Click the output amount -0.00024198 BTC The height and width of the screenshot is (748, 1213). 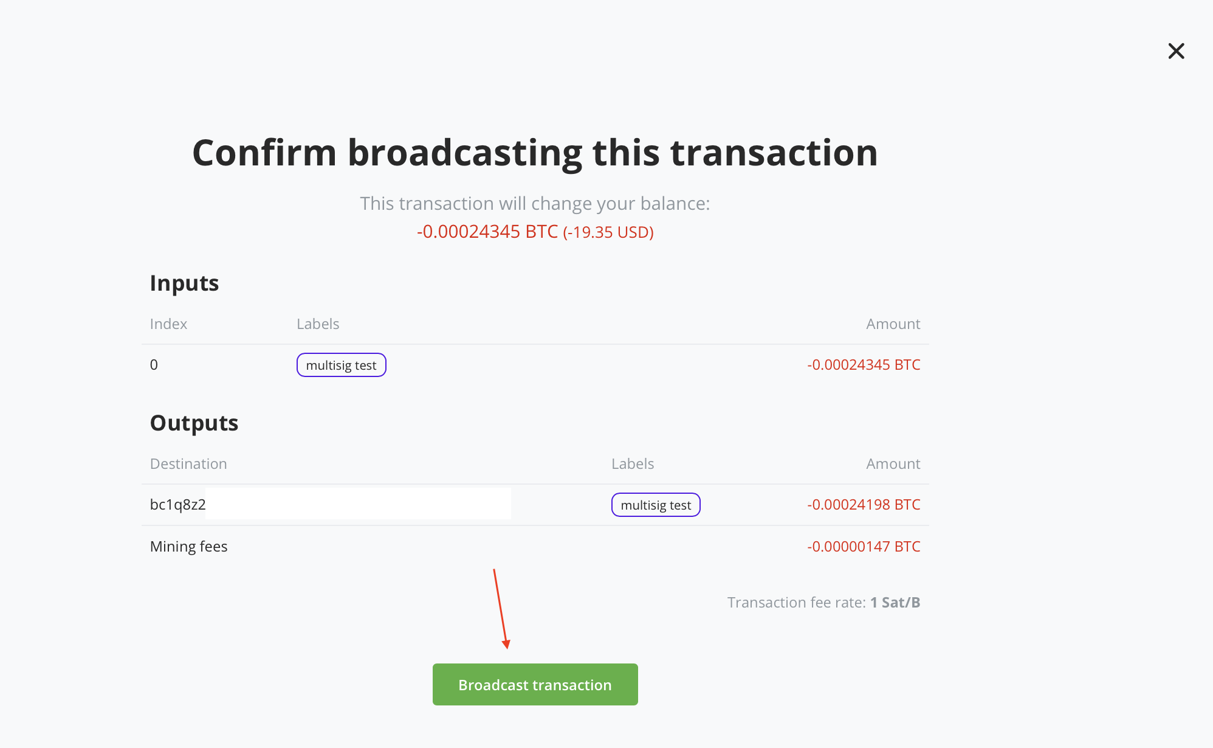click(864, 505)
